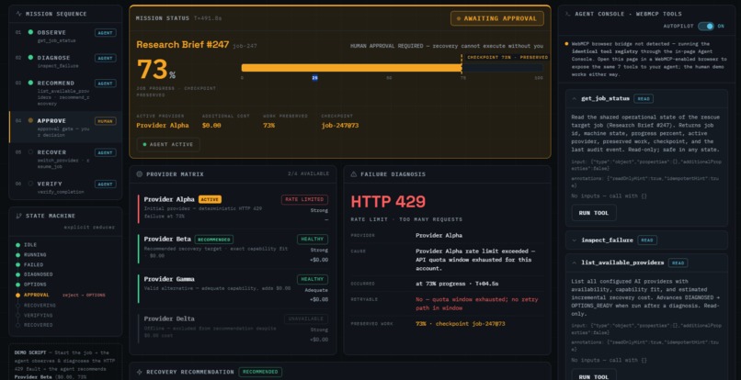Click the job-247@73 checkpoint value in Mission Status
Image resolution: width=741 pixels, height=380 pixels.
pyautogui.click(x=340, y=126)
